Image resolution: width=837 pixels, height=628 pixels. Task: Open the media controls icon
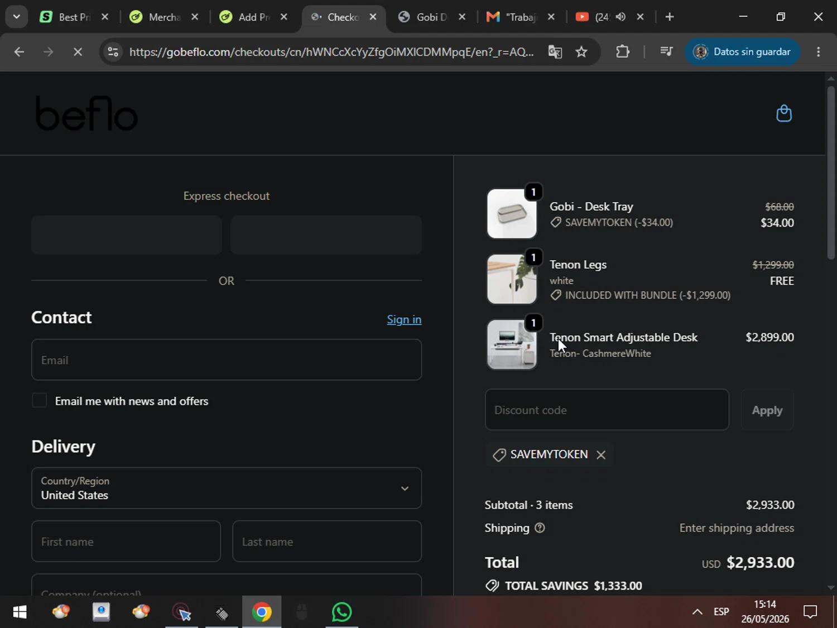(666, 52)
